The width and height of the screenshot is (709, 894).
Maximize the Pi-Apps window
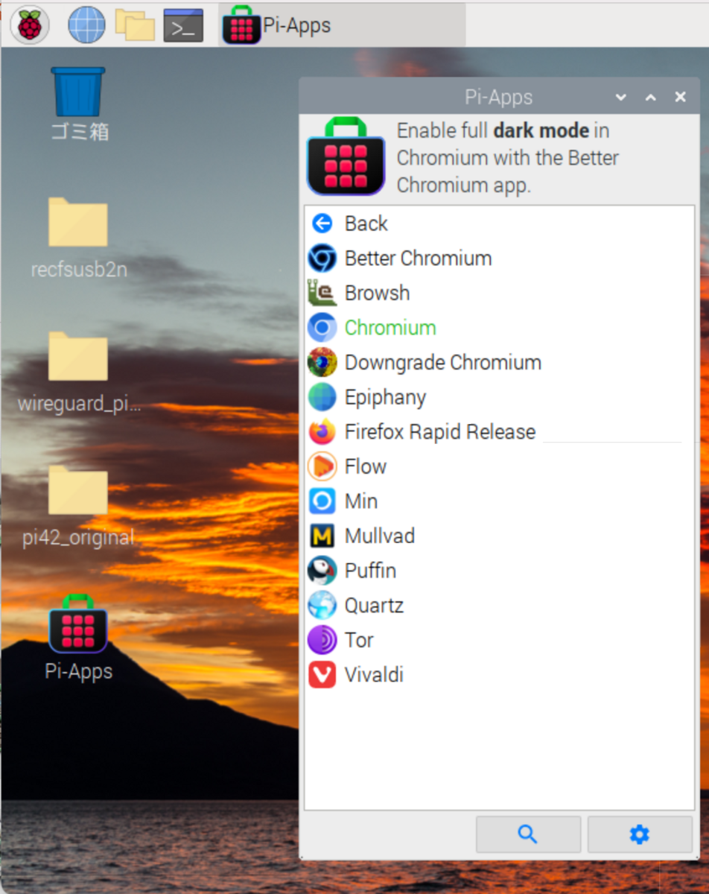(x=650, y=98)
